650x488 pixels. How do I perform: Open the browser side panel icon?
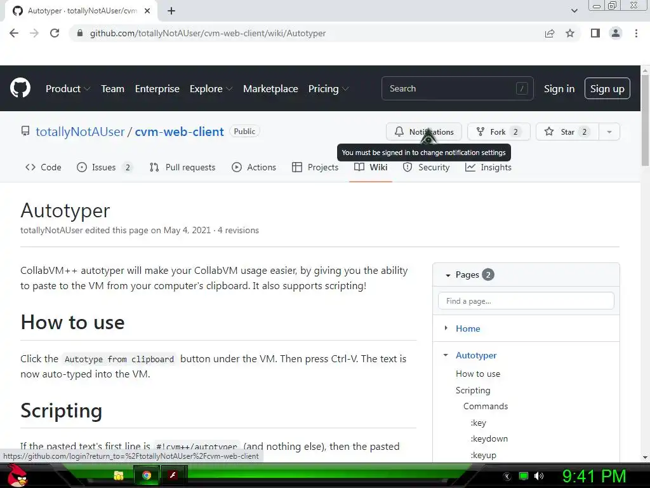click(595, 33)
